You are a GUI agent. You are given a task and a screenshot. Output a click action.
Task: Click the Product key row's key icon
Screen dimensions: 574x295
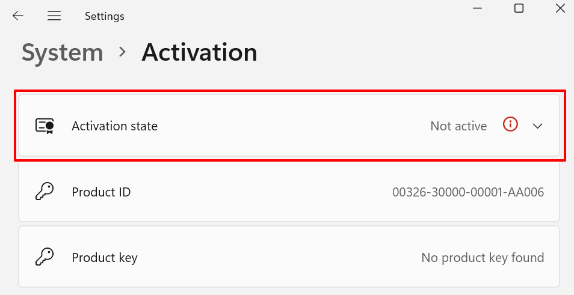pyautogui.click(x=45, y=258)
